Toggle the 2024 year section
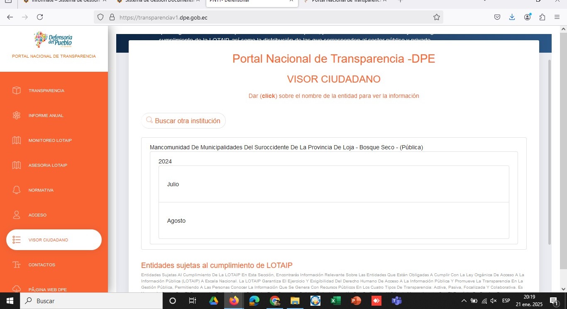The image size is (567, 309). (165, 161)
